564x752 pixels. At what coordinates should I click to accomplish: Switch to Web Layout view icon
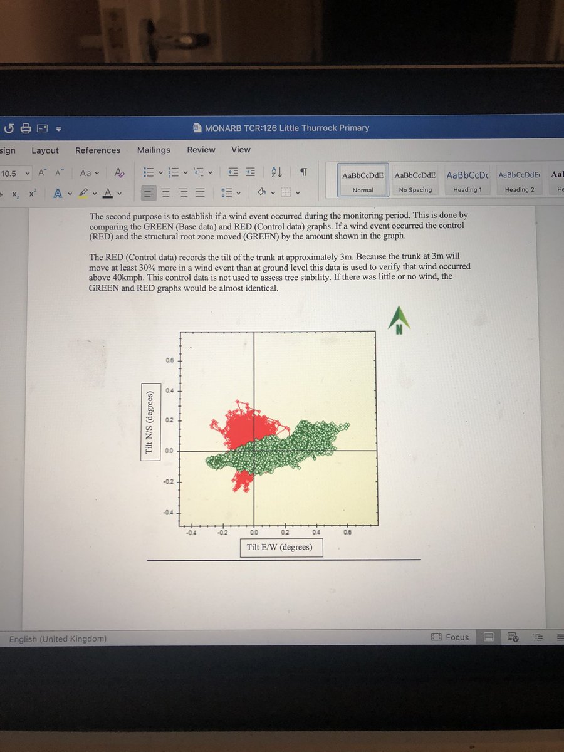click(x=513, y=637)
